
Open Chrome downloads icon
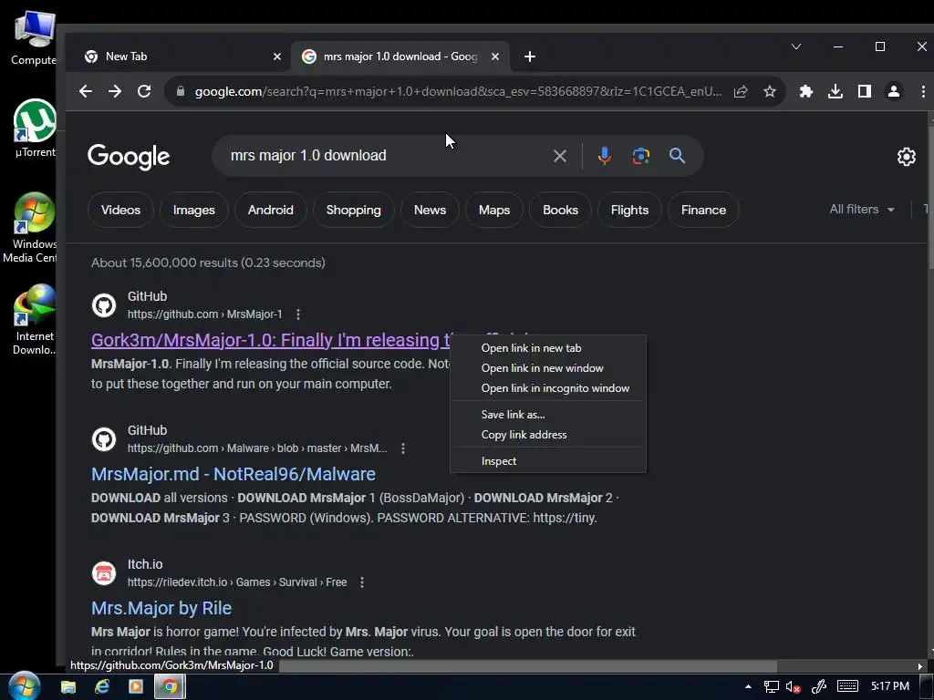(x=835, y=92)
